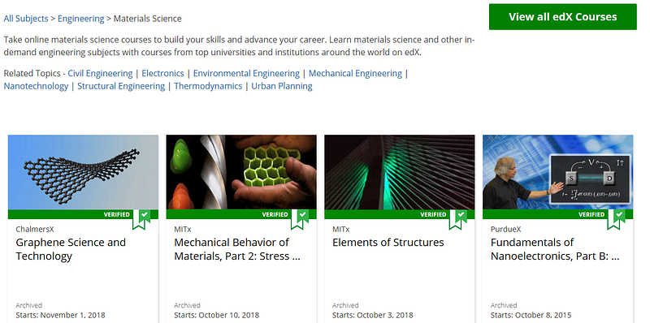Image resolution: width=650 pixels, height=323 pixels.
Task: Go to Engineering breadcrumb link
Action: tap(80, 19)
